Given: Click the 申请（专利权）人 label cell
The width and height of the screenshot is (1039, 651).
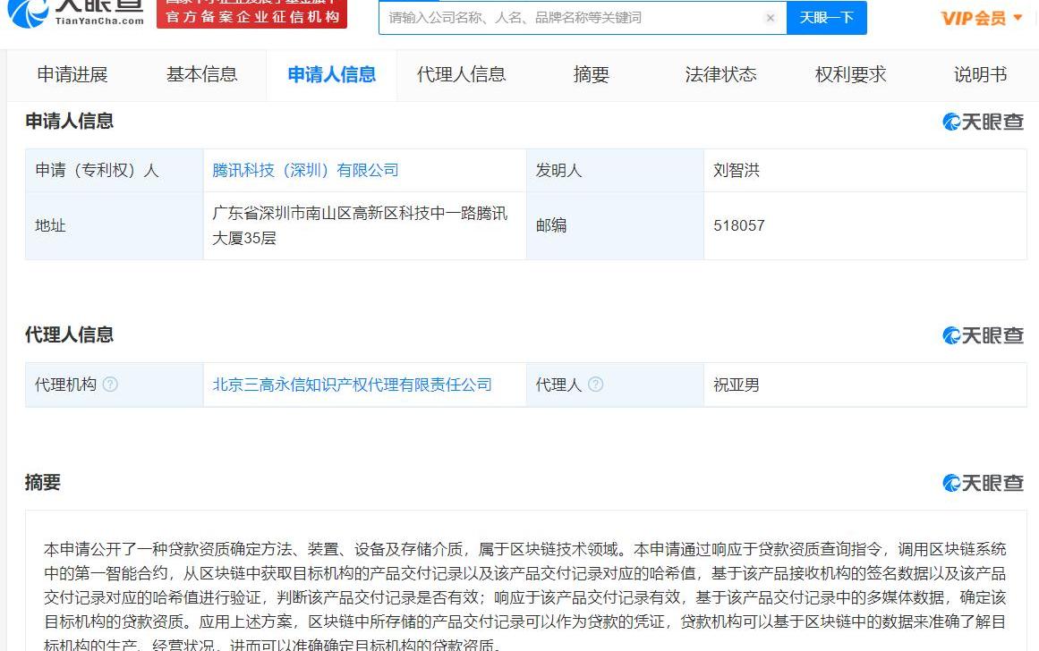Looking at the screenshot, I should [114, 170].
